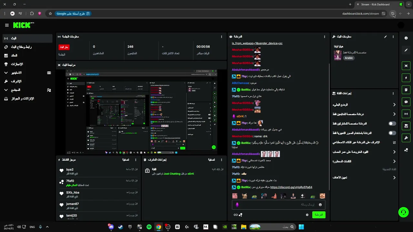
Task: Click تصفية filter in moderator actions panel
Action: pyautogui.click(x=211, y=160)
